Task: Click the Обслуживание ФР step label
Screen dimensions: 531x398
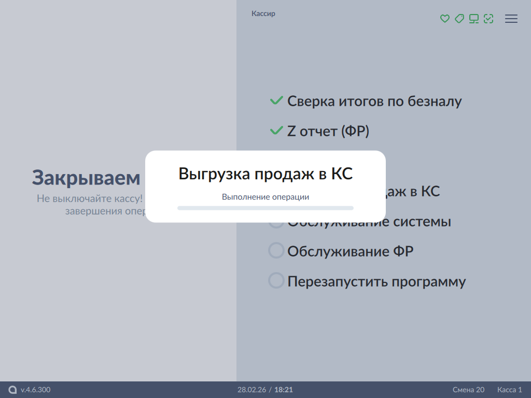Action: [350, 252]
